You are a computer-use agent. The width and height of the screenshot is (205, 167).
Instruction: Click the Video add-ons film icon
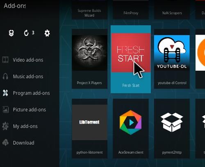click(x=5, y=60)
